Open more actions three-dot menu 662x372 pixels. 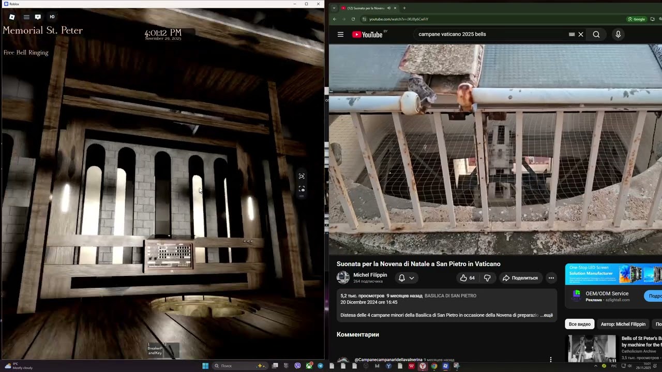pos(551,278)
